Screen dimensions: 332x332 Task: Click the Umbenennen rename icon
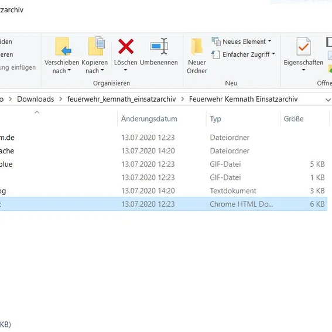coord(159,46)
